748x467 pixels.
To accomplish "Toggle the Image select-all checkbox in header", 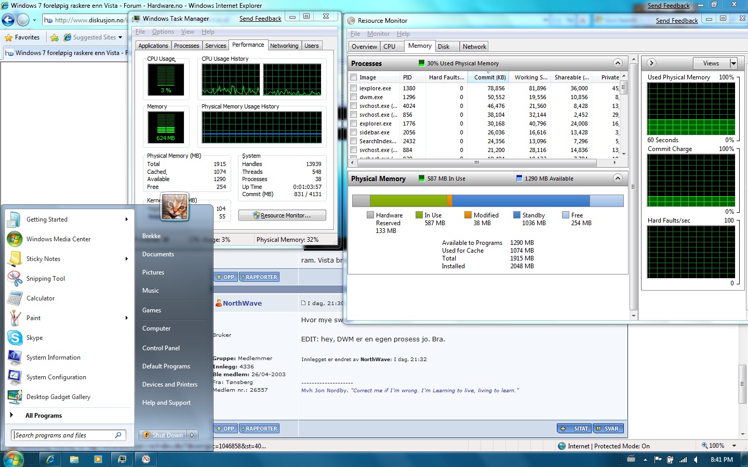I will 354,77.
